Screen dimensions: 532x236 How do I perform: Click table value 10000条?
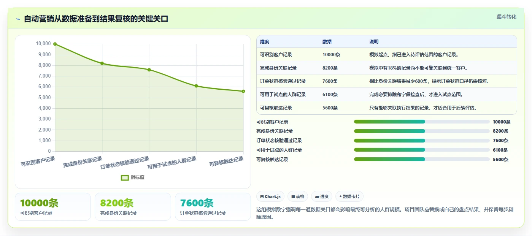point(331,55)
